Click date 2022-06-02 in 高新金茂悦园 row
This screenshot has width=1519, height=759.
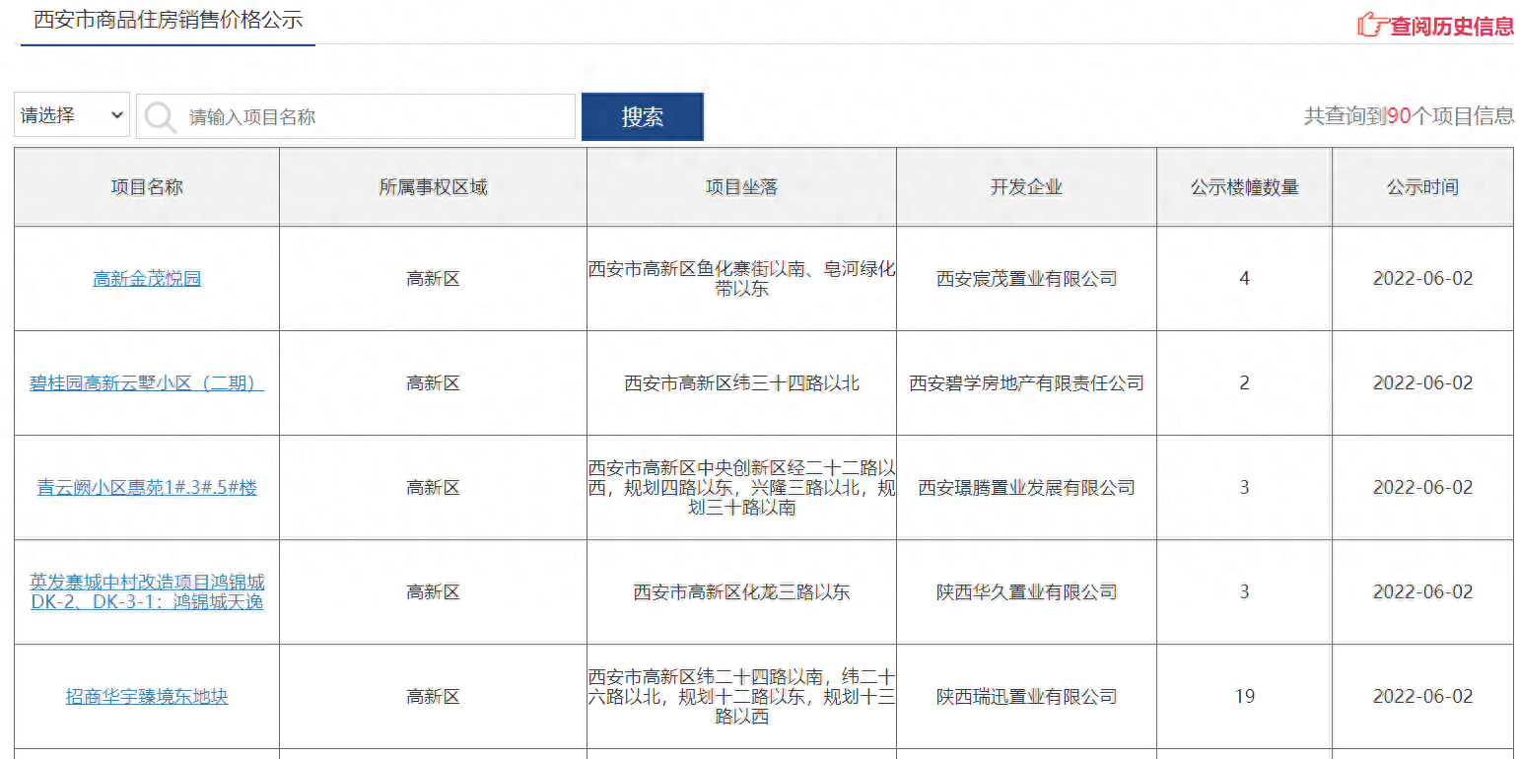1422,279
